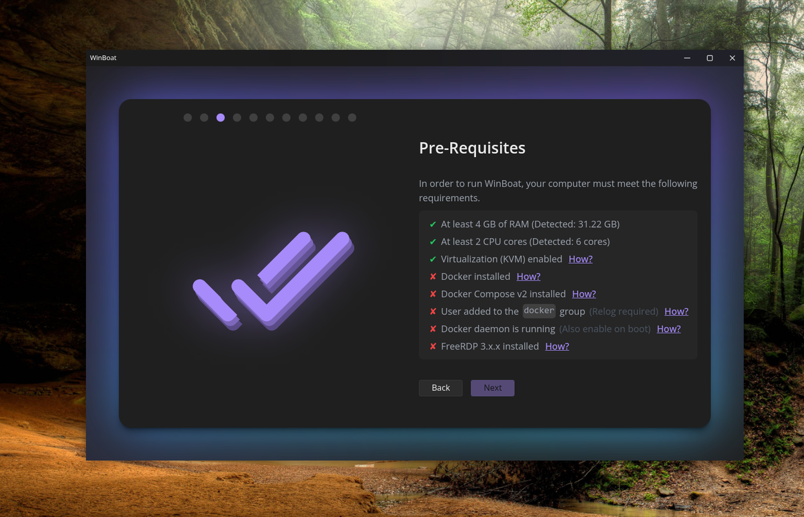This screenshot has width=804, height=517.
Task: Jump to the first step dot
Action: (x=188, y=118)
